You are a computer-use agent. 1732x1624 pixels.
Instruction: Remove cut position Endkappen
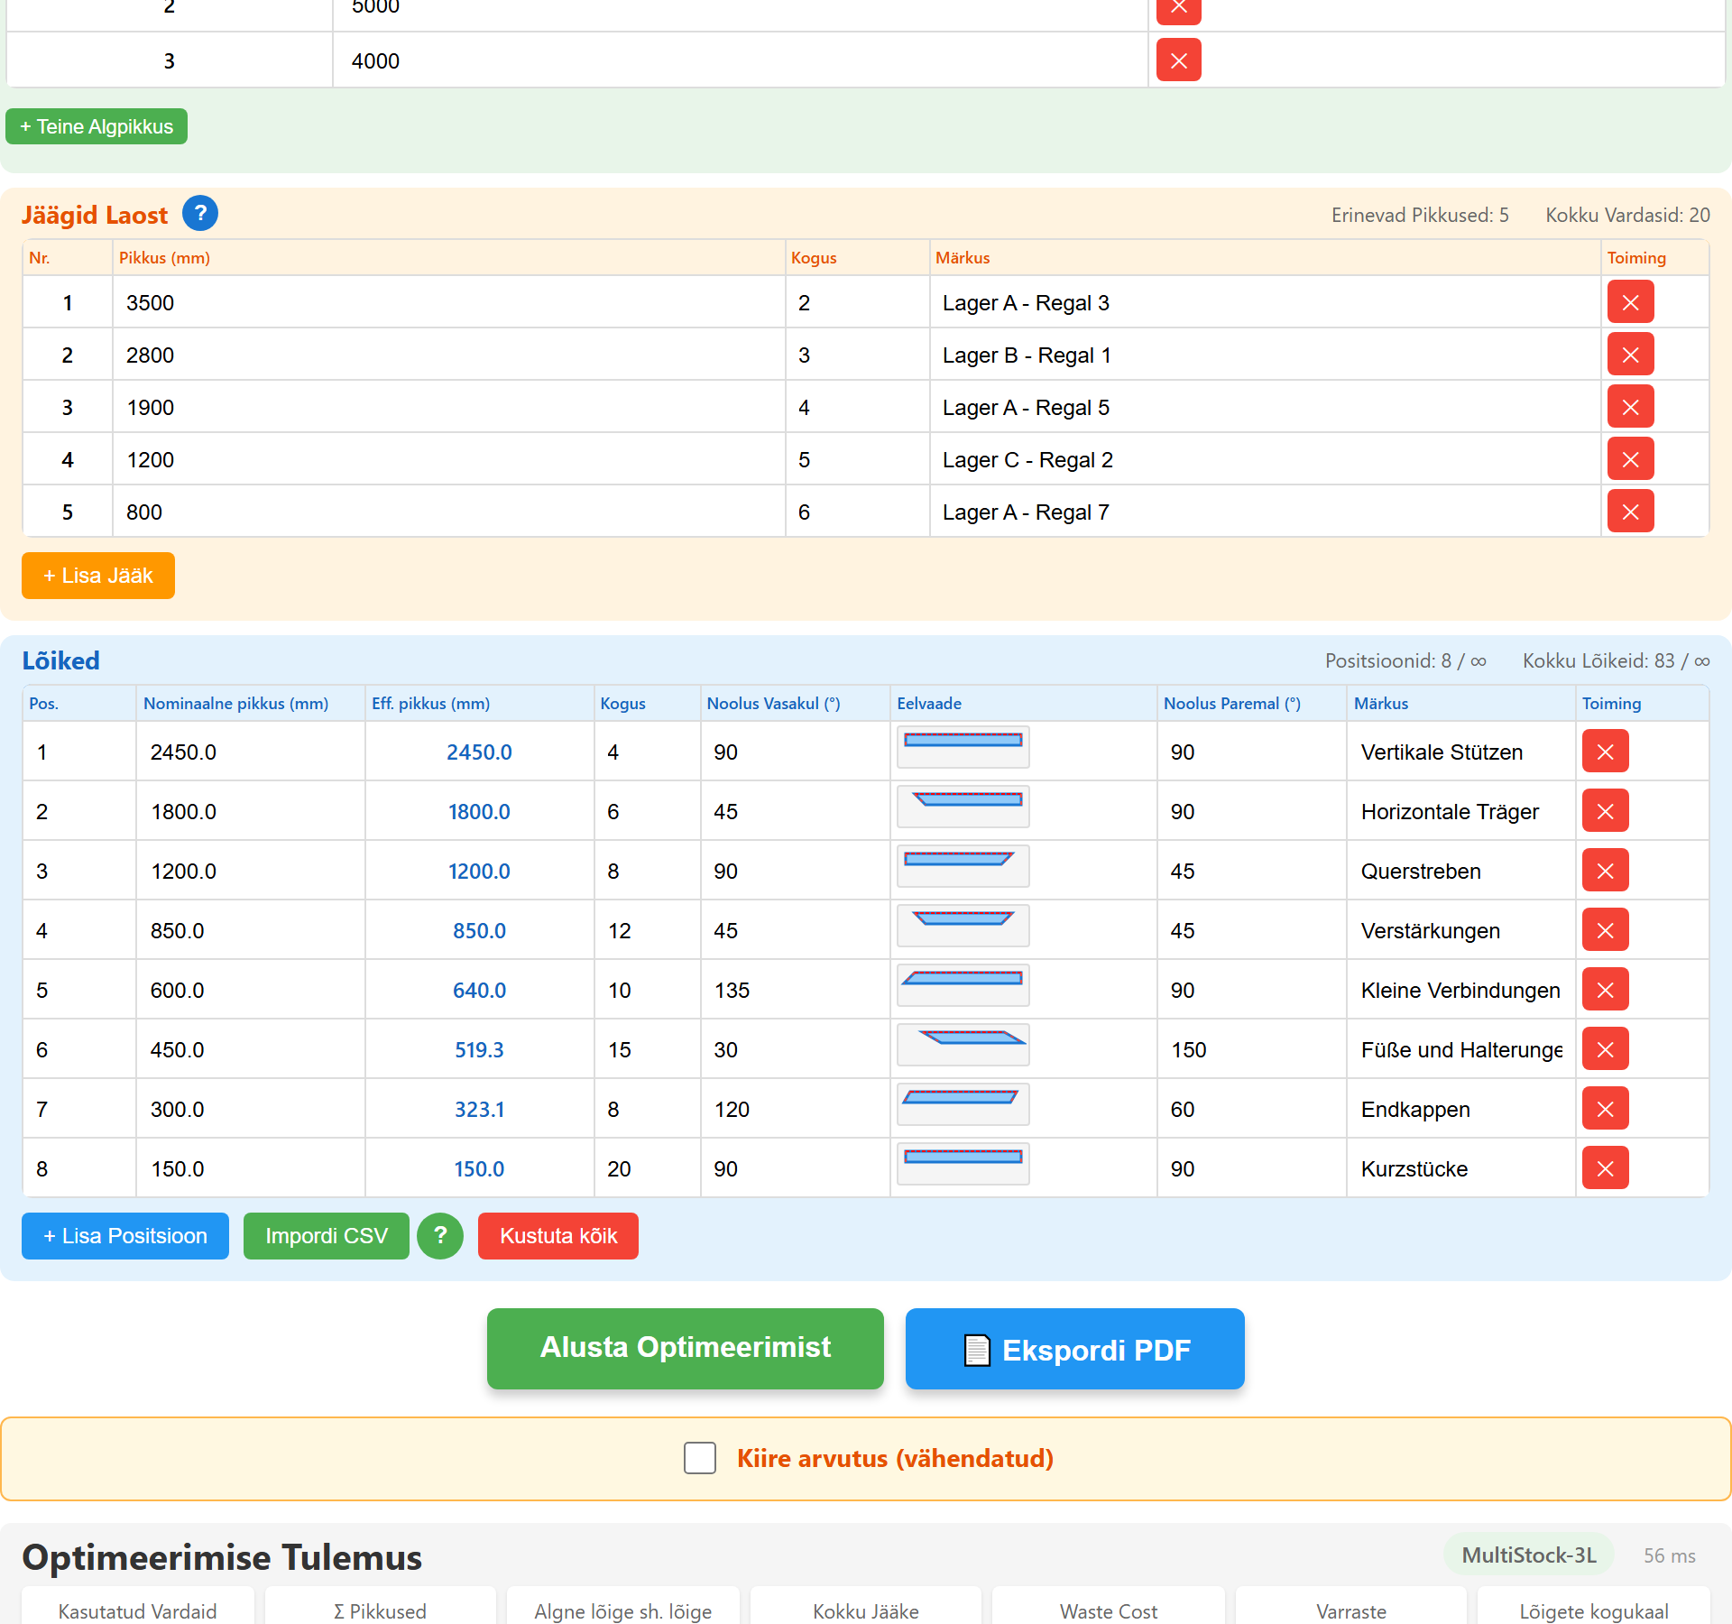click(1605, 1109)
